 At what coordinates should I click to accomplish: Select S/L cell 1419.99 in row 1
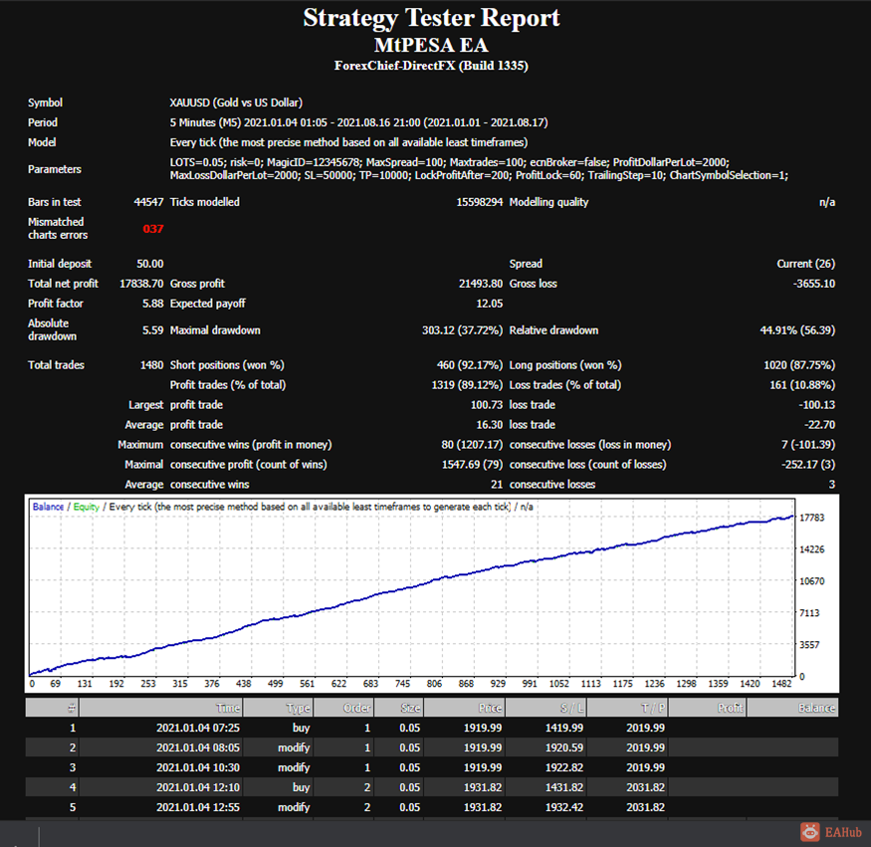pyautogui.click(x=564, y=729)
